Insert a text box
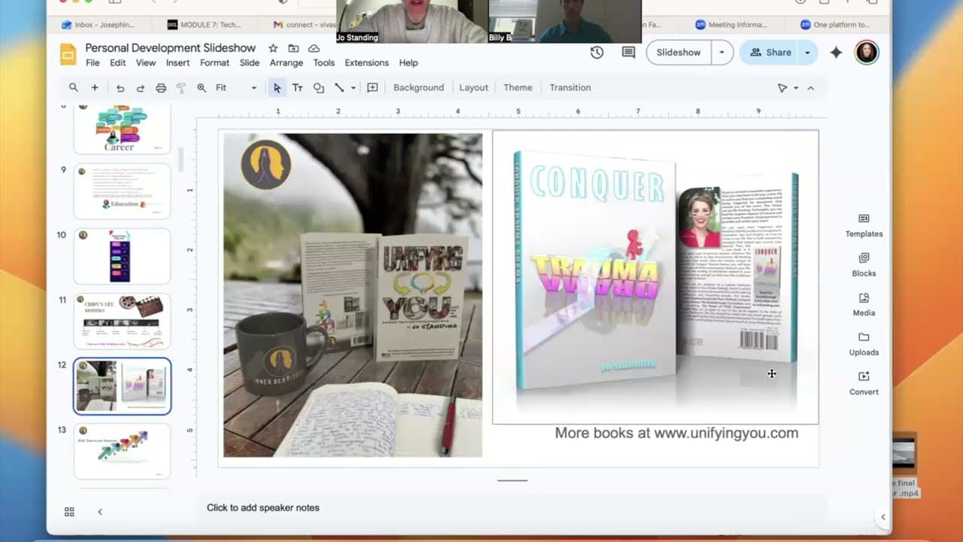 point(297,88)
